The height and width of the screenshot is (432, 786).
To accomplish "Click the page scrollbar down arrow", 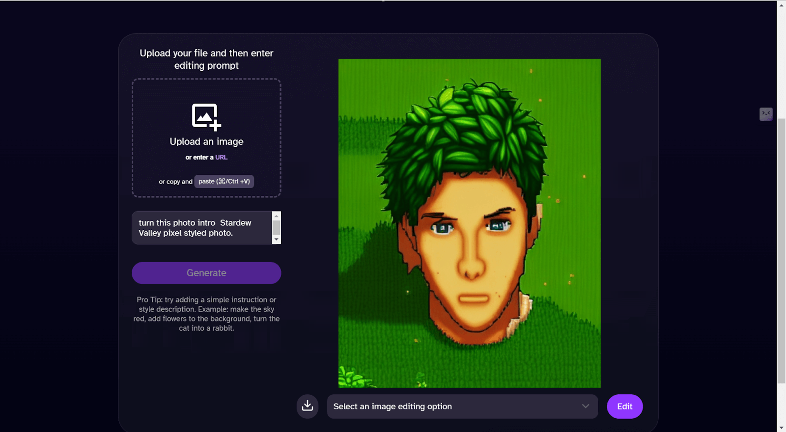I will click(781, 427).
